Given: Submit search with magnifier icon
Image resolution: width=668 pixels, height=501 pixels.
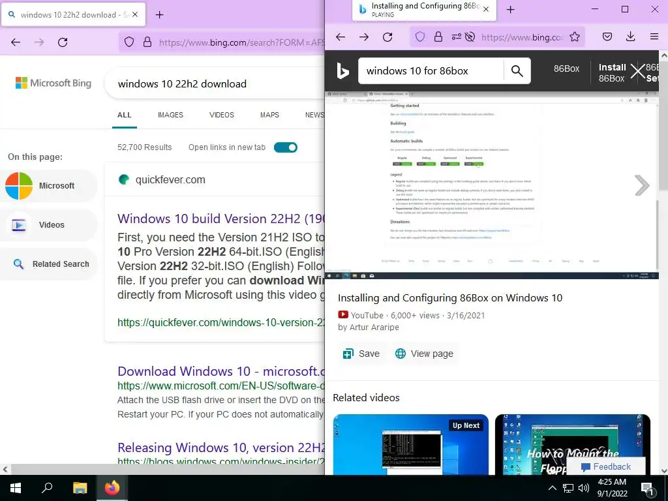Looking at the screenshot, I should click(517, 70).
